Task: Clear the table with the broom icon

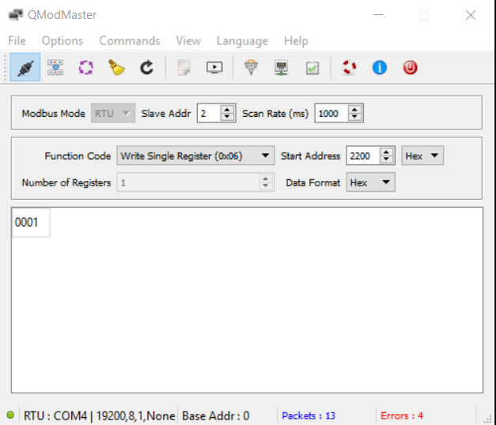Action: coord(116,67)
